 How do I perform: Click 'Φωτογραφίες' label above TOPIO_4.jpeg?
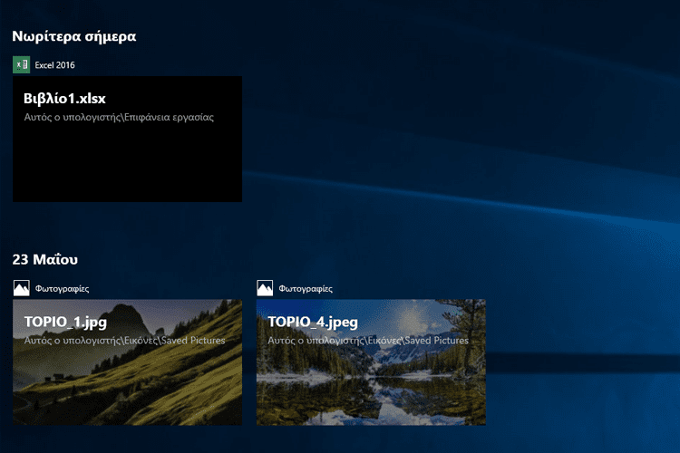[306, 289]
